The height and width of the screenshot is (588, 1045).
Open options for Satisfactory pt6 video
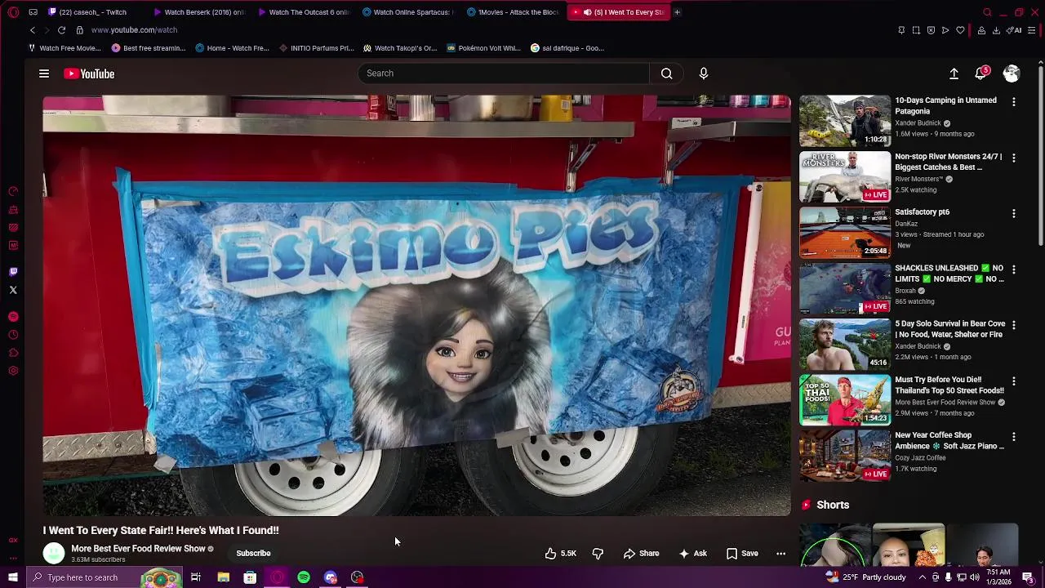pos(1014,214)
